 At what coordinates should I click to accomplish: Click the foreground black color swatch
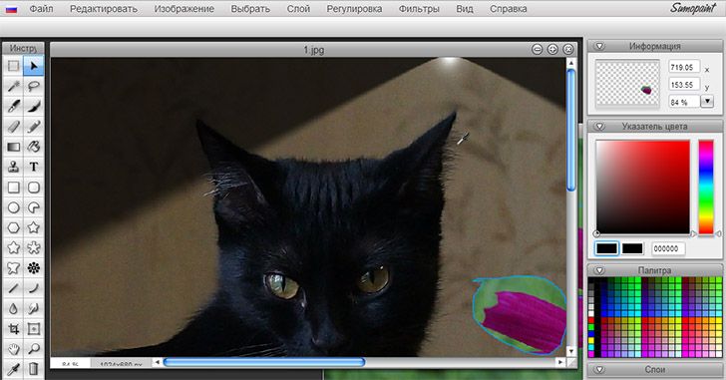(606, 248)
